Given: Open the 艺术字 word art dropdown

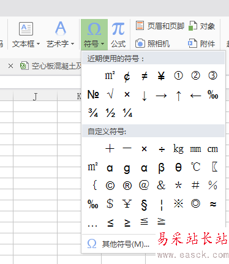Looking at the screenshot, I should [x=60, y=34].
